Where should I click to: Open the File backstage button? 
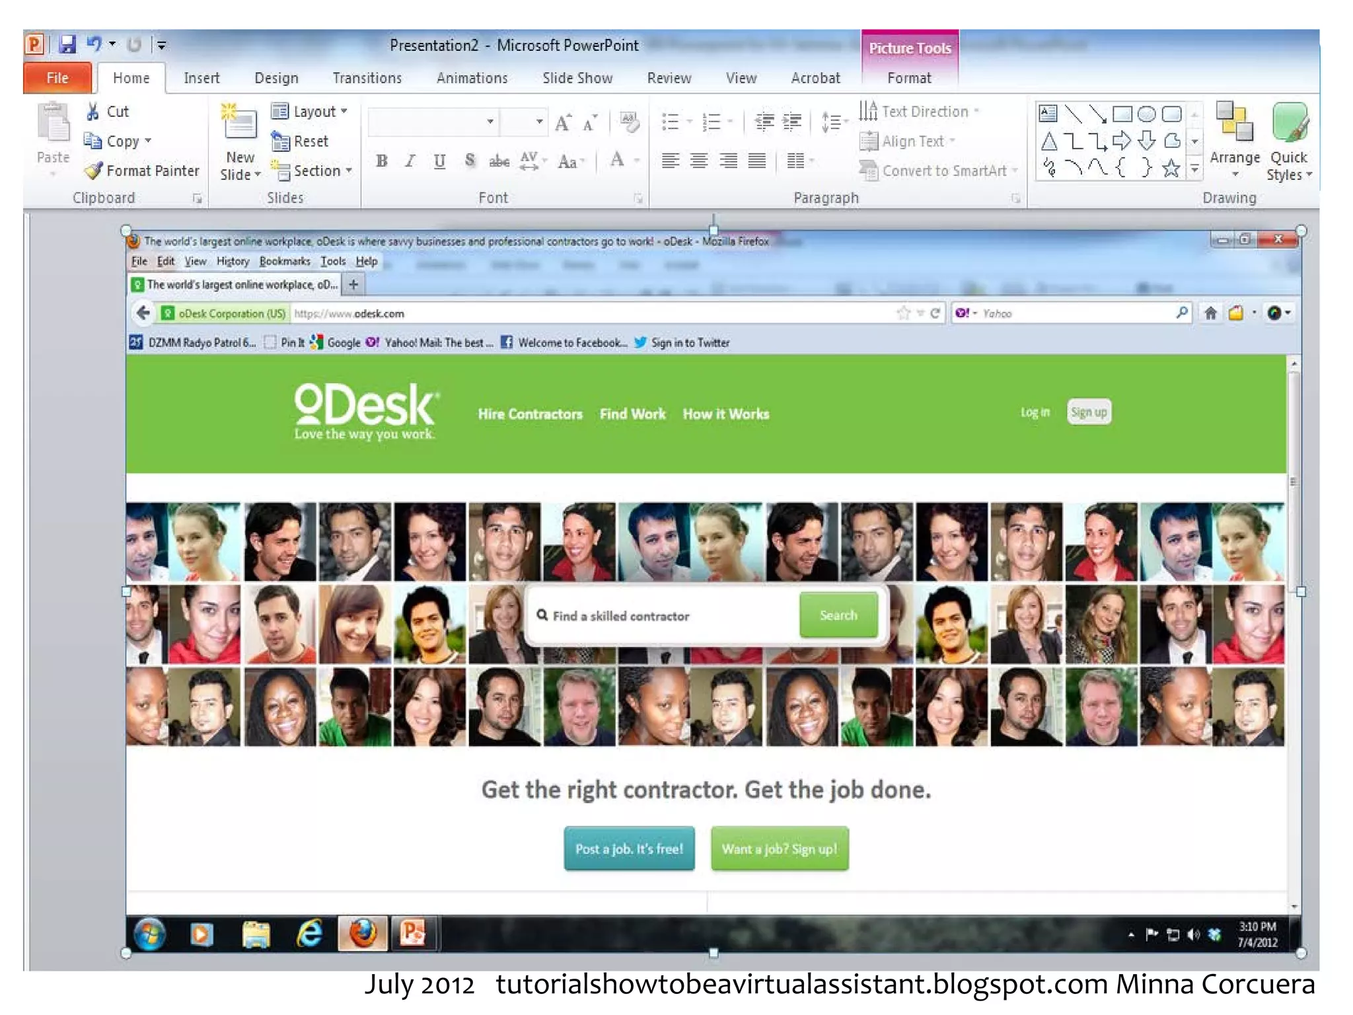[57, 78]
